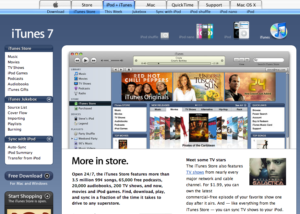Click the Red Hot Chili Peppers banner

[147, 87]
